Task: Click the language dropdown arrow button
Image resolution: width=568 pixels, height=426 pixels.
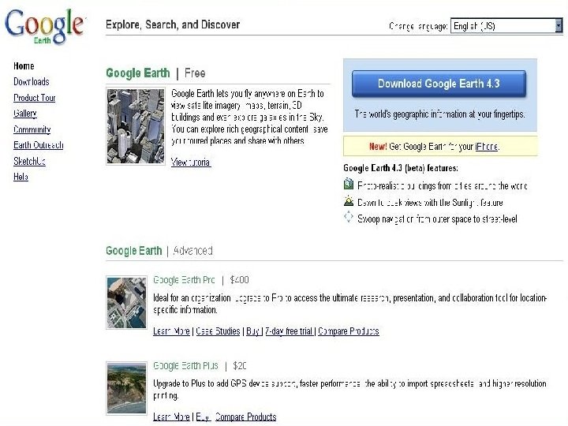Action: [x=559, y=26]
